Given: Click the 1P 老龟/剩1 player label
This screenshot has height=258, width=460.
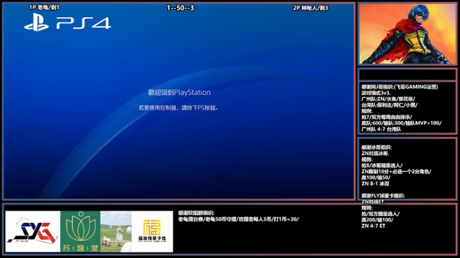Looking at the screenshot, I should point(44,7).
